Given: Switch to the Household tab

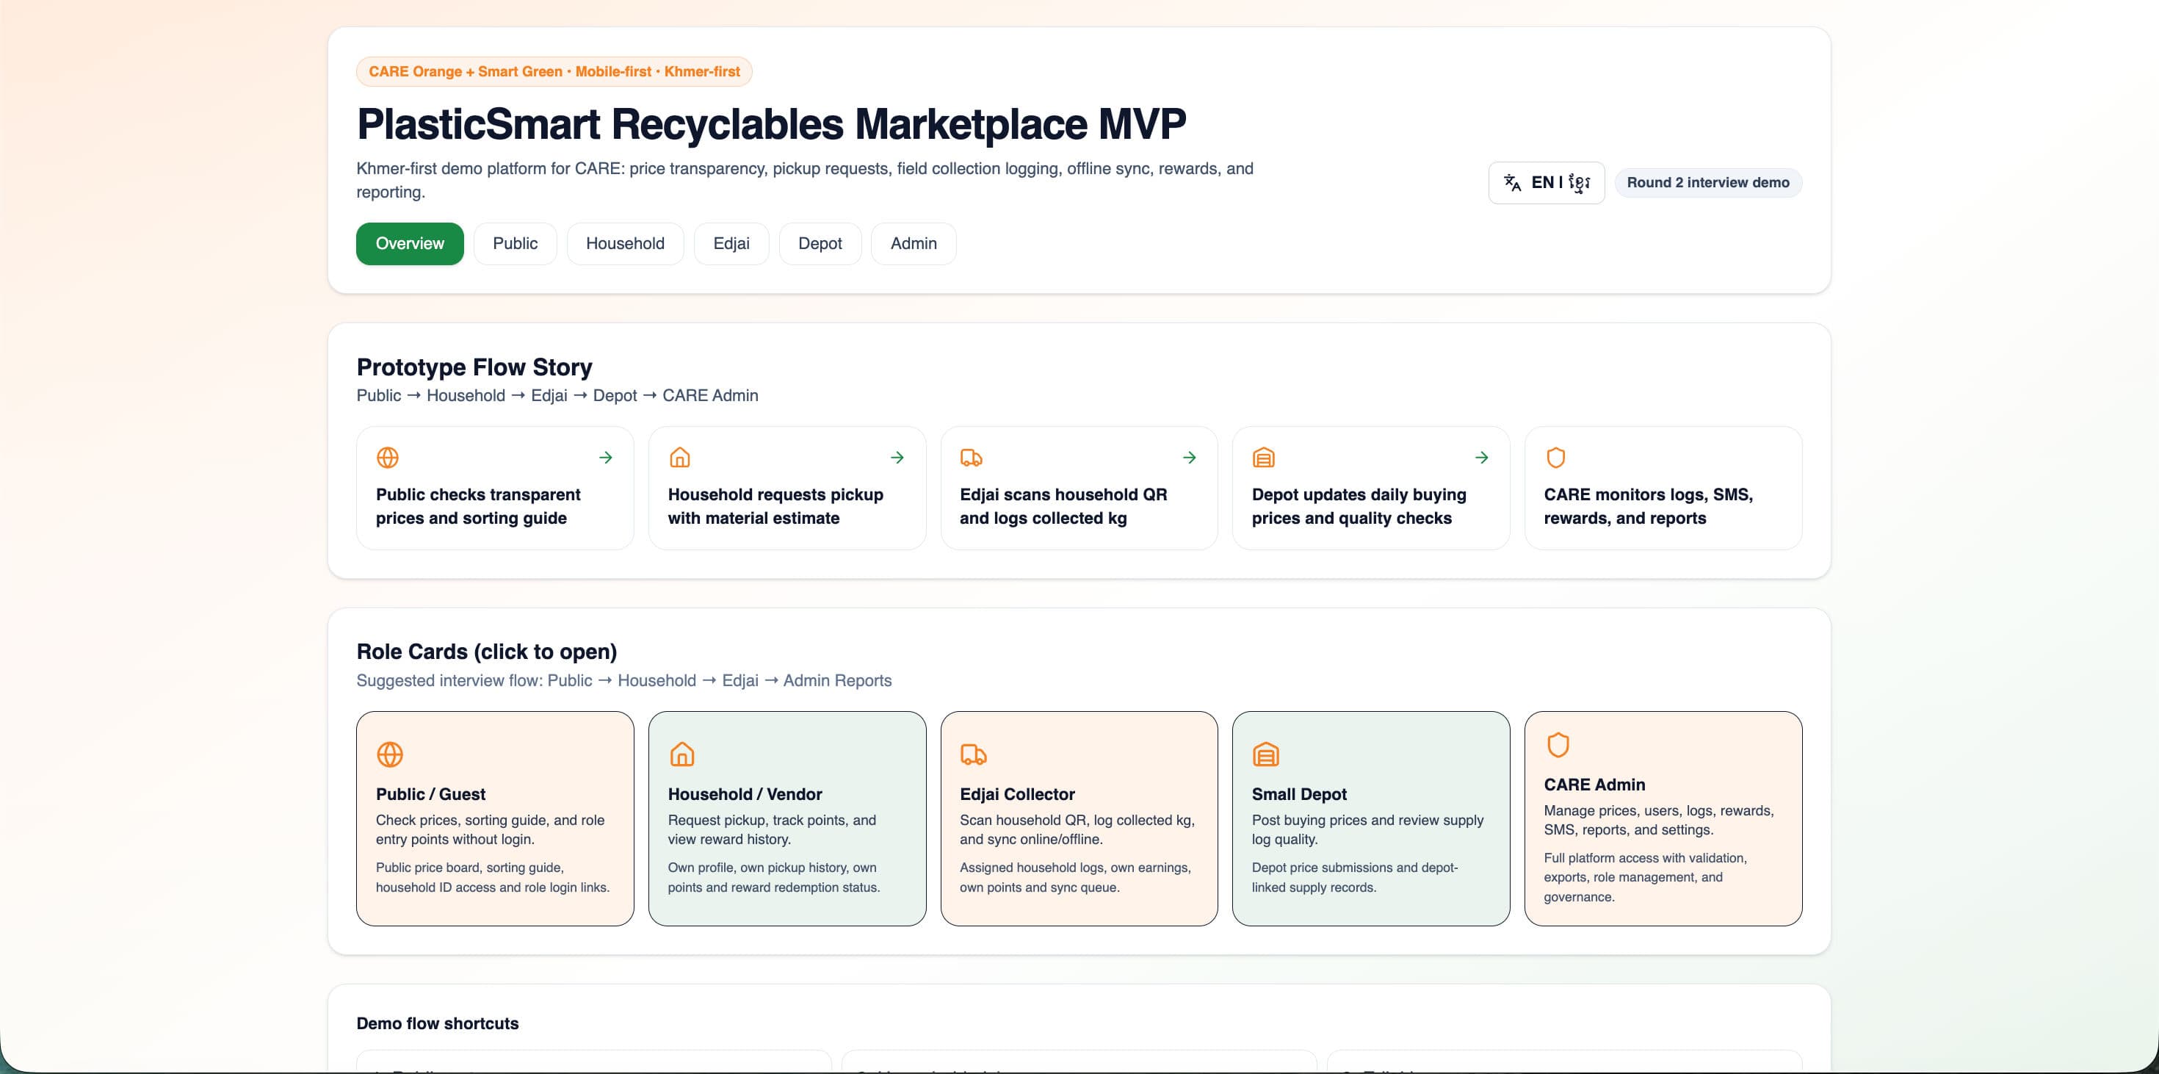Looking at the screenshot, I should pyautogui.click(x=625, y=243).
